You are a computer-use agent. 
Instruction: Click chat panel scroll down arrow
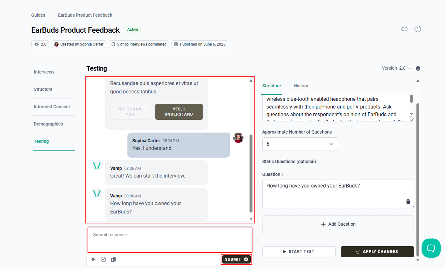click(x=251, y=219)
